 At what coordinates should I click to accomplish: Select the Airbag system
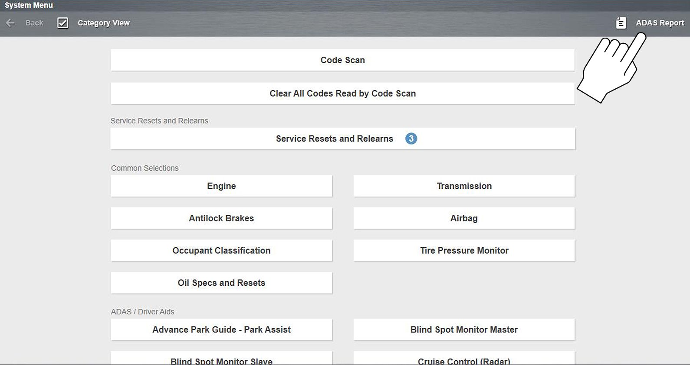coord(464,218)
